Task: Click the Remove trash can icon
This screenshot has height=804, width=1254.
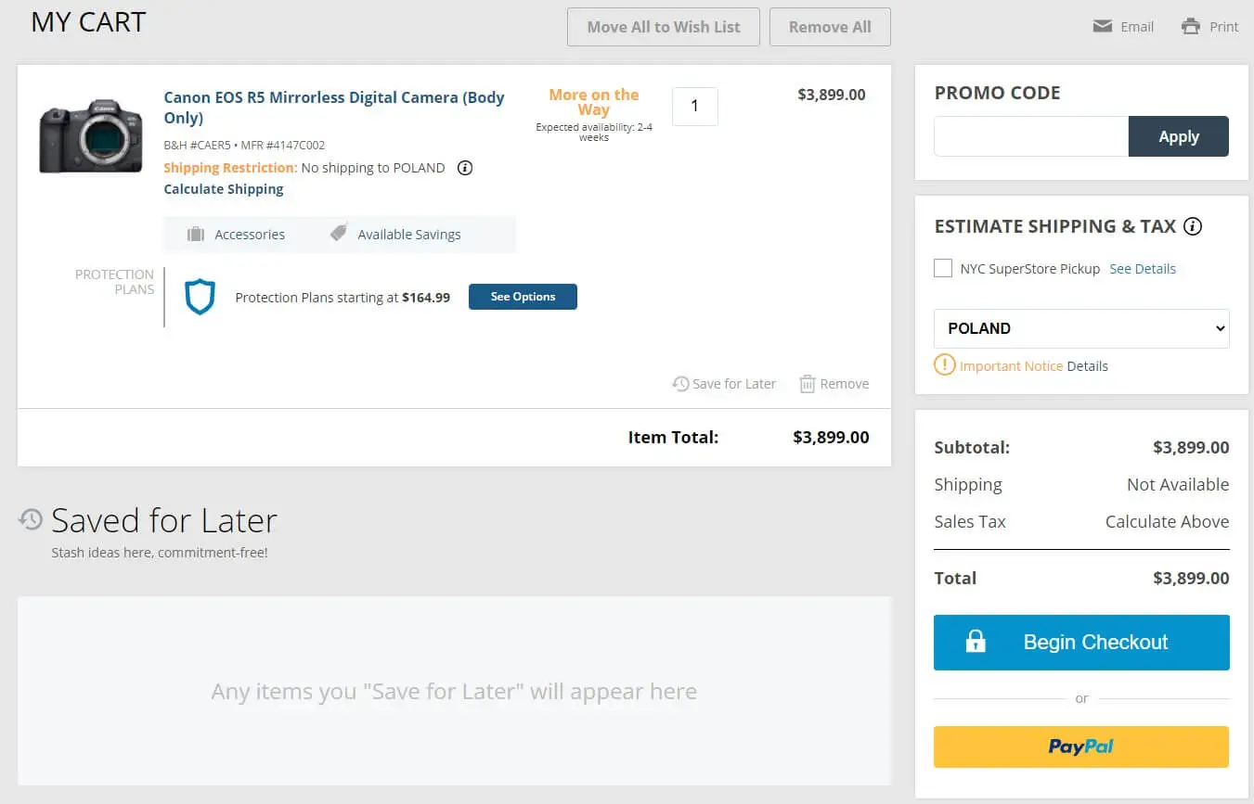Action: [x=808, y=383]
